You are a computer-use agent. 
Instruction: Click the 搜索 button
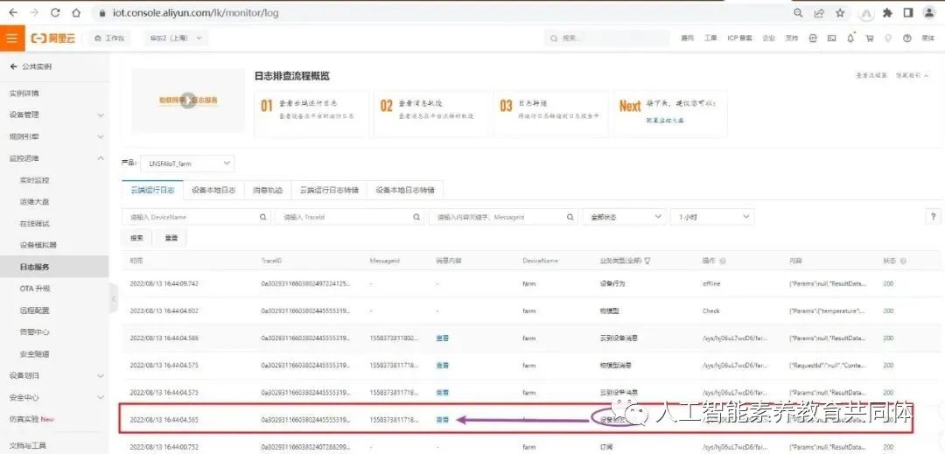(x=136, y=238)
